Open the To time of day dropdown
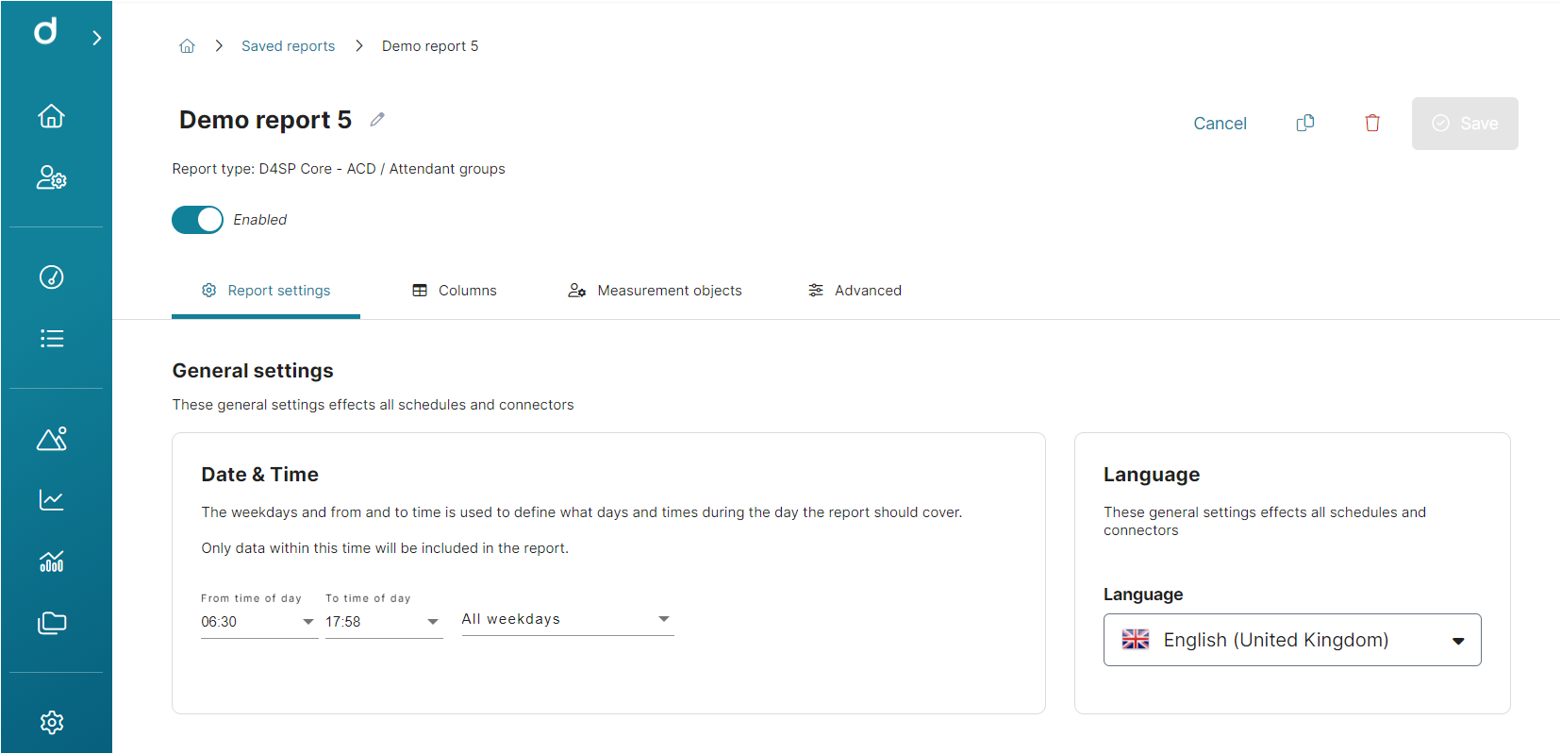Image resolution: width=1561 pixels, height=754 pixels. tap(383, 622)
